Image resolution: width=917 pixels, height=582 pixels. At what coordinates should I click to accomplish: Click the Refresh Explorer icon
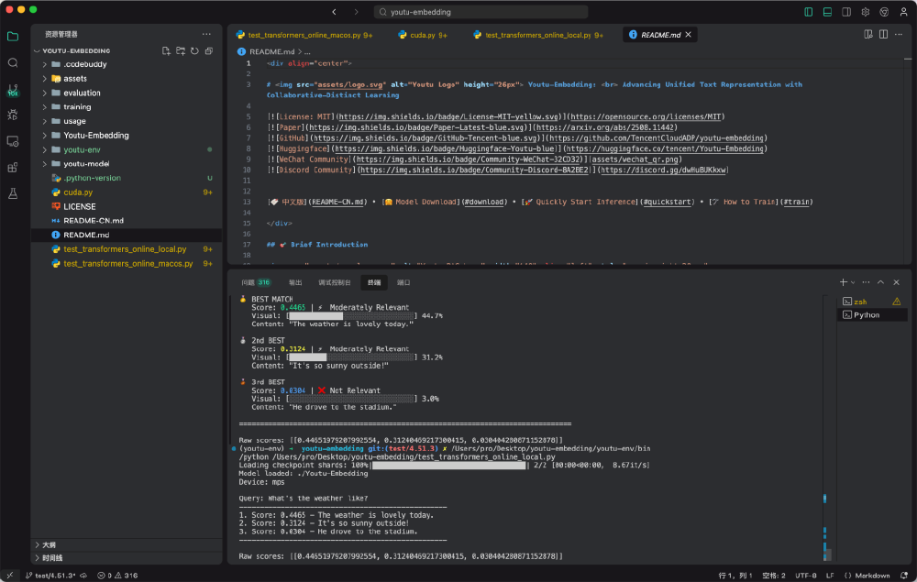[194, 51]
